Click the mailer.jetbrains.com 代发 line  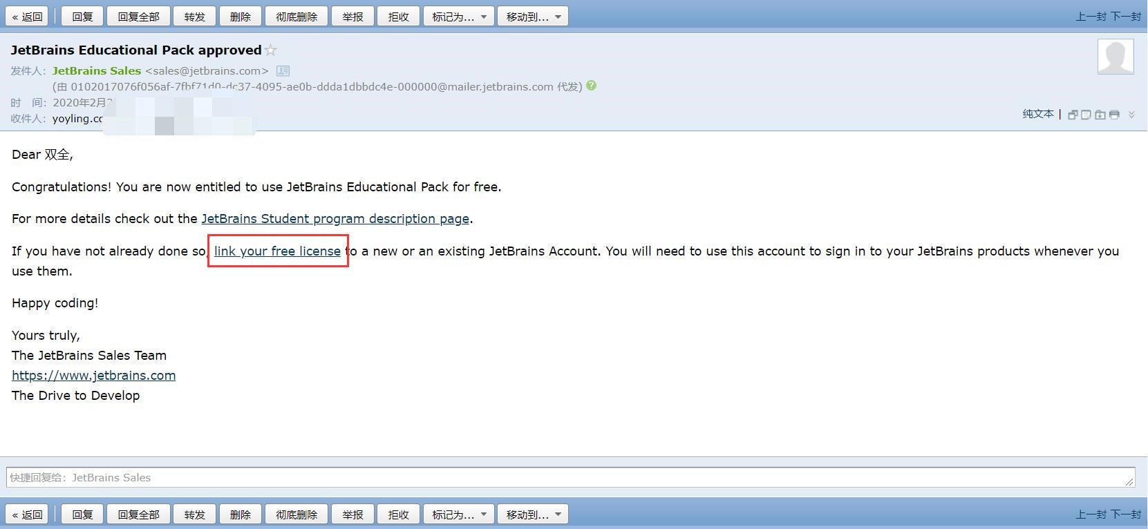pyautogui.click(x=317, y=87)
